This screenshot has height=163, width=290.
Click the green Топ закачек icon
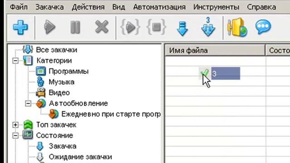pyautogui.click(x=28, y=125)
